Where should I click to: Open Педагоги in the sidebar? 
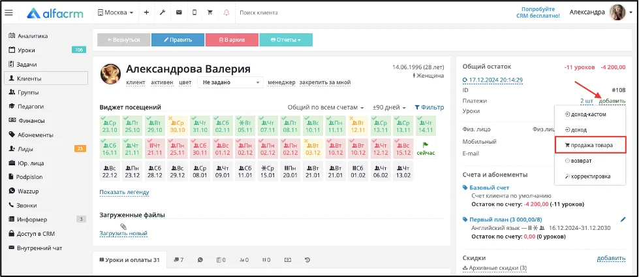tap(30, 106)
